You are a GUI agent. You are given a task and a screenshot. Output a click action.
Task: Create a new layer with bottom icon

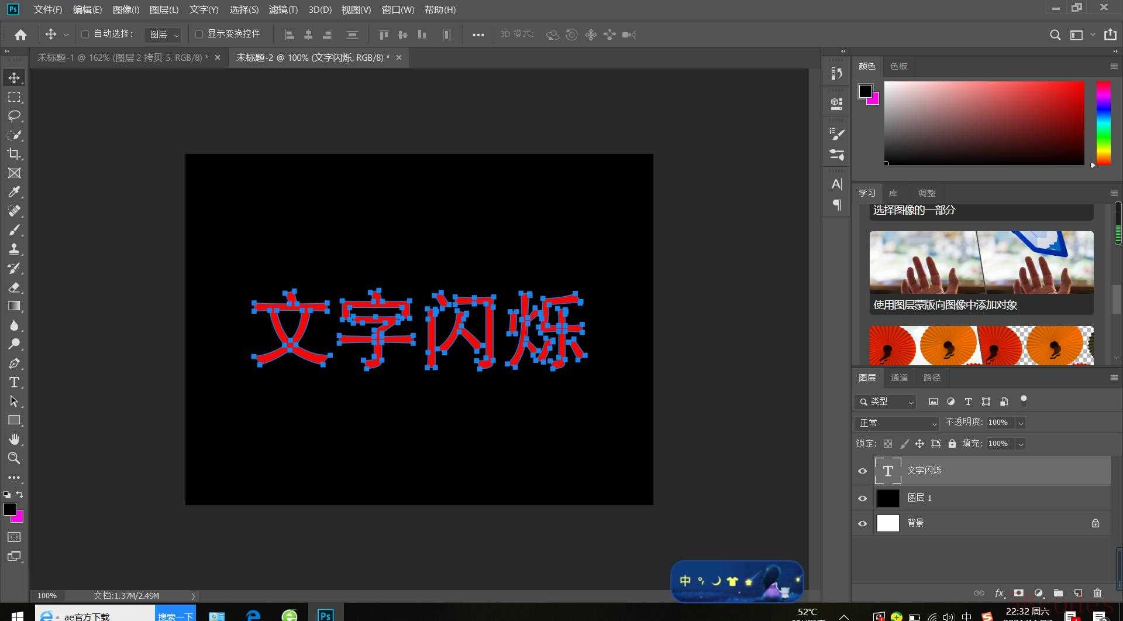coord(1078,593)
